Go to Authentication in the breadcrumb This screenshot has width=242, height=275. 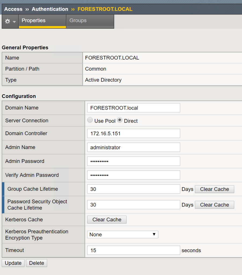[50, 9]
